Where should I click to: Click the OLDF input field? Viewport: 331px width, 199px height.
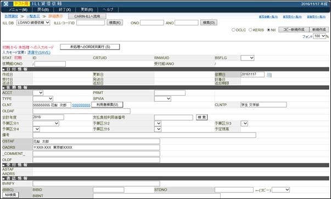96,159
